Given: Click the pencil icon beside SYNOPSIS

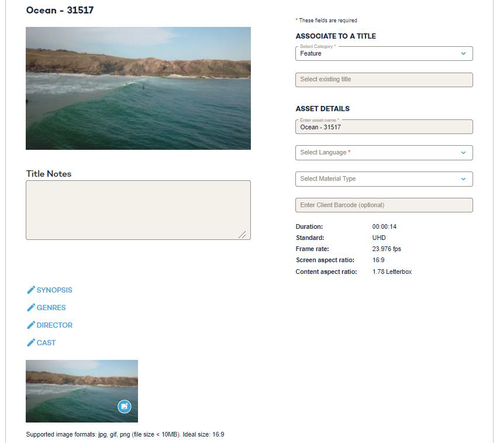Looking at the screenshot, I should click(x=31, y=290).
